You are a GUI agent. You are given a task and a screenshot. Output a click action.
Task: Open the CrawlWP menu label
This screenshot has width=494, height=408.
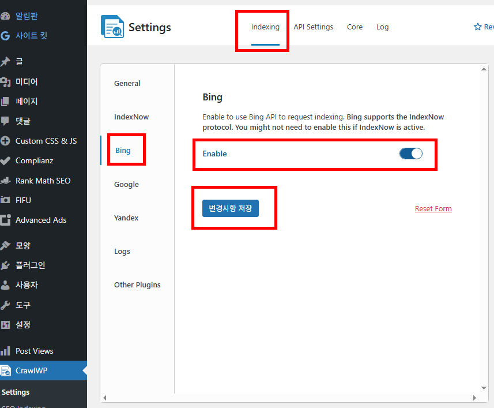pos(32,370)
